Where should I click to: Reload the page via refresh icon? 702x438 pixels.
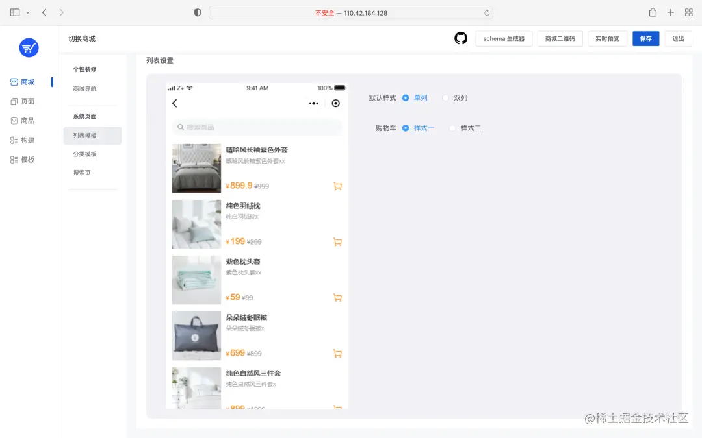pos(487,13)
